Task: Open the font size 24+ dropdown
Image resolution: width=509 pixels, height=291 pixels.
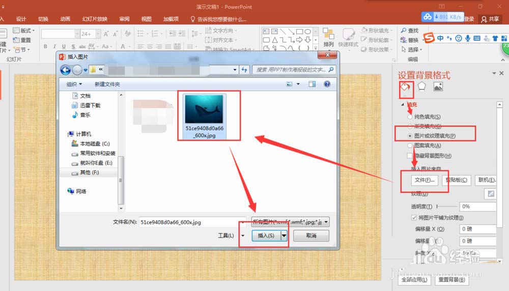Action: pos(98,34)
